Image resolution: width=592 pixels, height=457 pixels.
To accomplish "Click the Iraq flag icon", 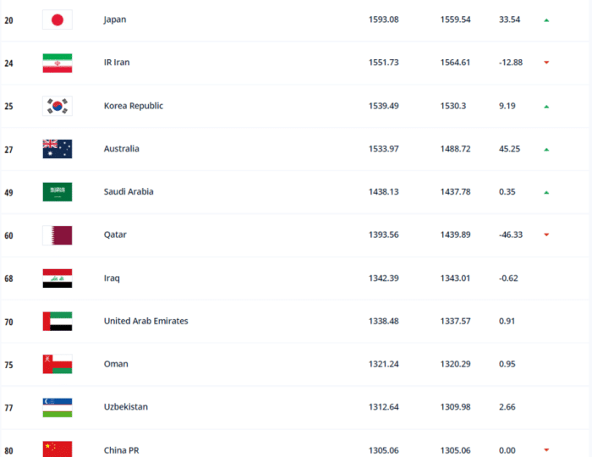I will (x=58, y=278).
